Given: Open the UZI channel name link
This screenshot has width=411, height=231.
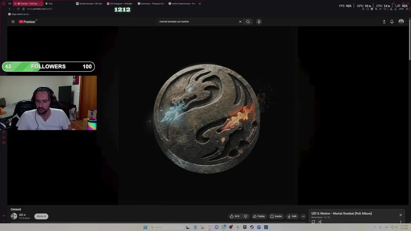Looking at the screenshot, I should [21, 215].
